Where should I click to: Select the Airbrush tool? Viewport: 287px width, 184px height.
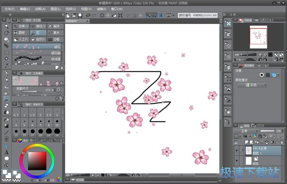click(7, 92)
